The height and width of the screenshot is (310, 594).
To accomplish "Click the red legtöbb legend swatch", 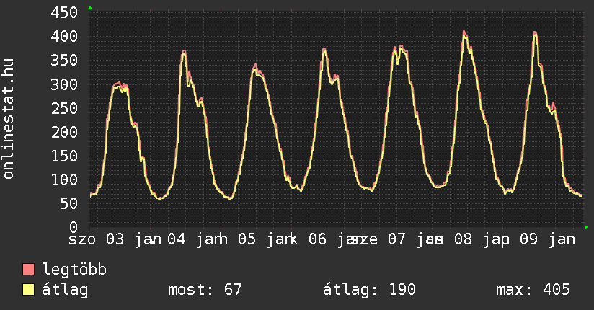I will pos(29,270).
